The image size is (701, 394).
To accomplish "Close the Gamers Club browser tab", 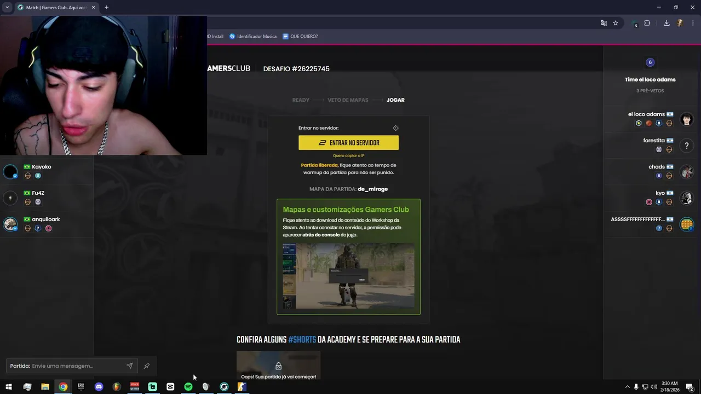I will point(93,8).
